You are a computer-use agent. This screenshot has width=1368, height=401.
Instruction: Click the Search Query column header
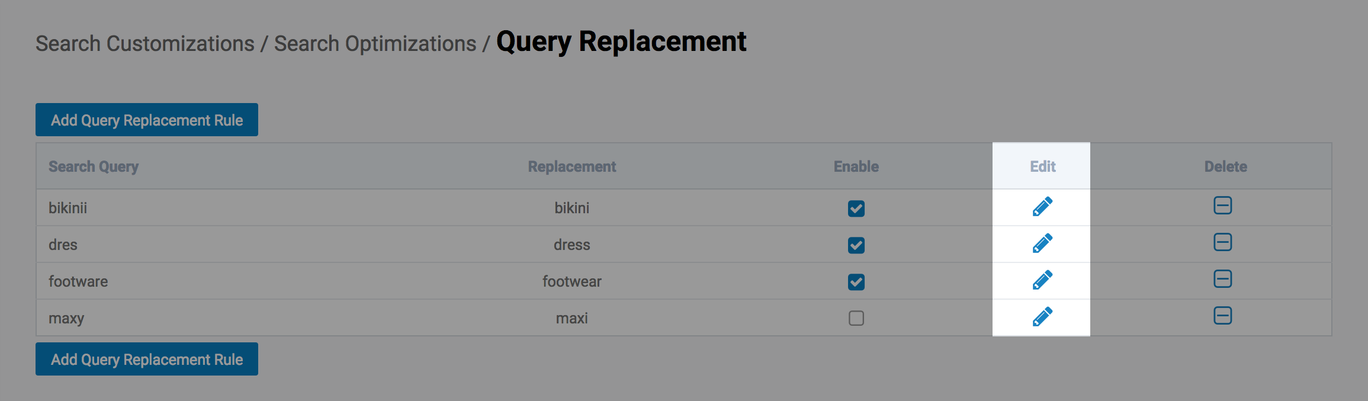pos(94,166)
